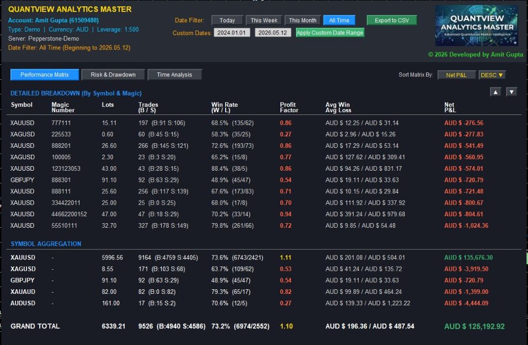Click the GRAND TOTAL label
The height and width of the screenshot is (345, 528).
(35, 327)
